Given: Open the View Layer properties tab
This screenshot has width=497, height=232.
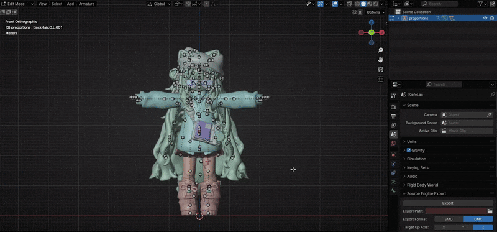Looking at the screenshot, I should [x=393, y=126].
